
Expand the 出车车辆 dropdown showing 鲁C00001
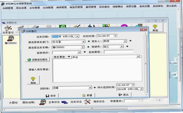coord(83,47)
